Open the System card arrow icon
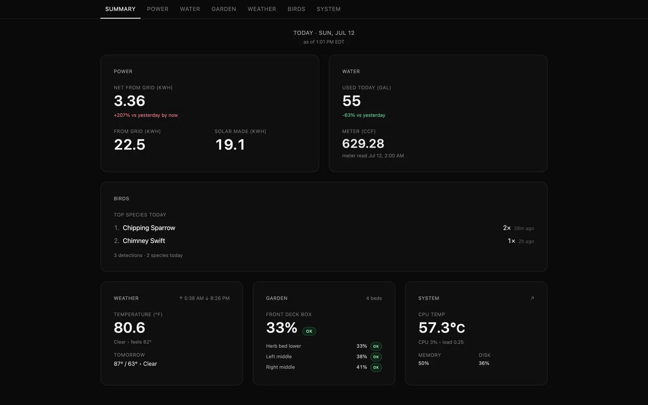The height and width of the screenshot is (405, 648). [x=532, y=298]
